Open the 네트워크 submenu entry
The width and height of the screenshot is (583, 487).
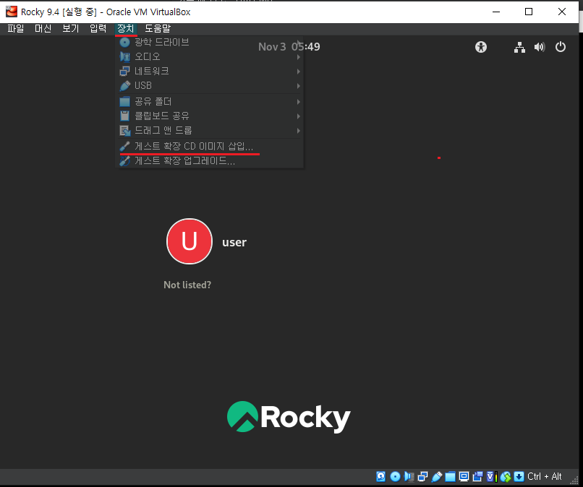(x=210, y=72)
